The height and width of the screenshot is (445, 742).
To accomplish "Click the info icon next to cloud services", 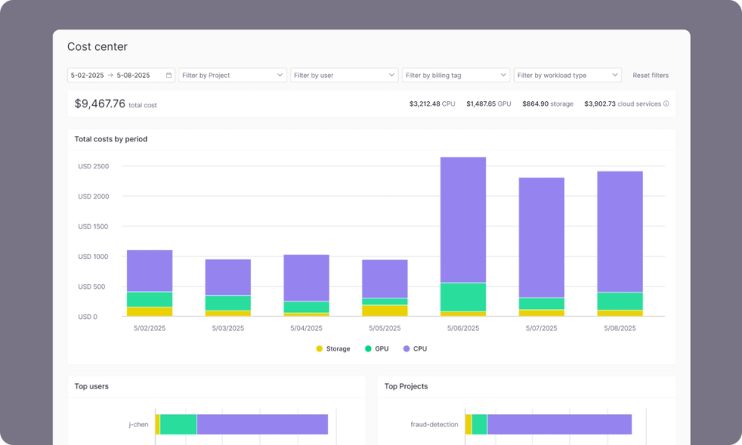I will click(x=666, y=103).
